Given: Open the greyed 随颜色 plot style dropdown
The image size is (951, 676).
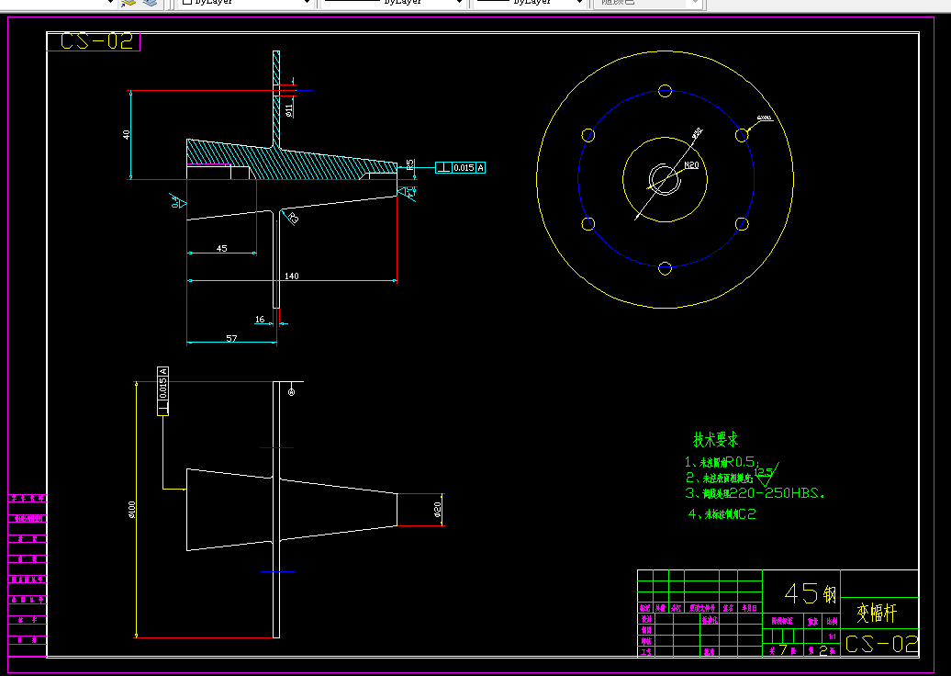Looking at the screenshot, I should [x=648, y=3].
